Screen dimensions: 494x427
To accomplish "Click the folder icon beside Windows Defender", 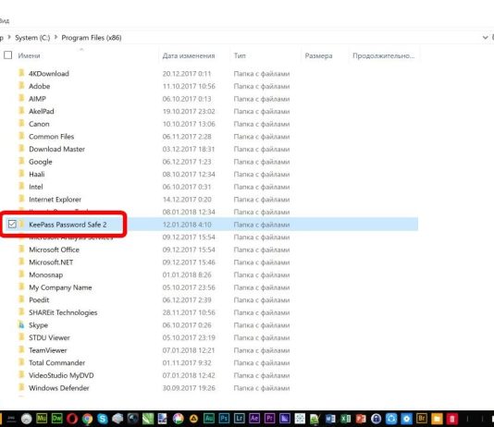I will (x=21, y=387).
